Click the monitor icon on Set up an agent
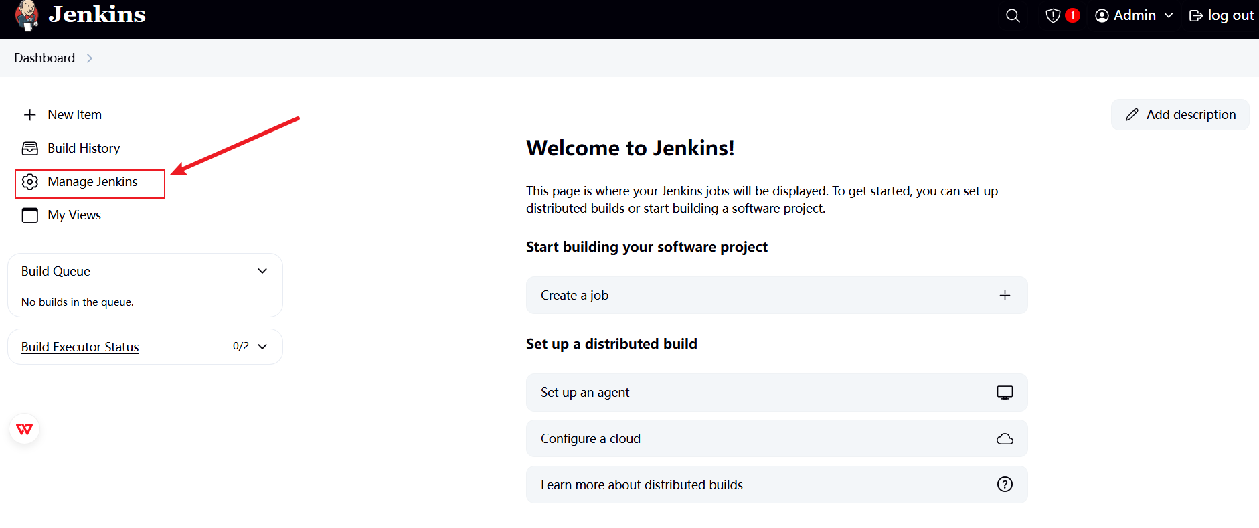Image resolution: width=1259 pixels, height=528 pixels. point(1005,393)
